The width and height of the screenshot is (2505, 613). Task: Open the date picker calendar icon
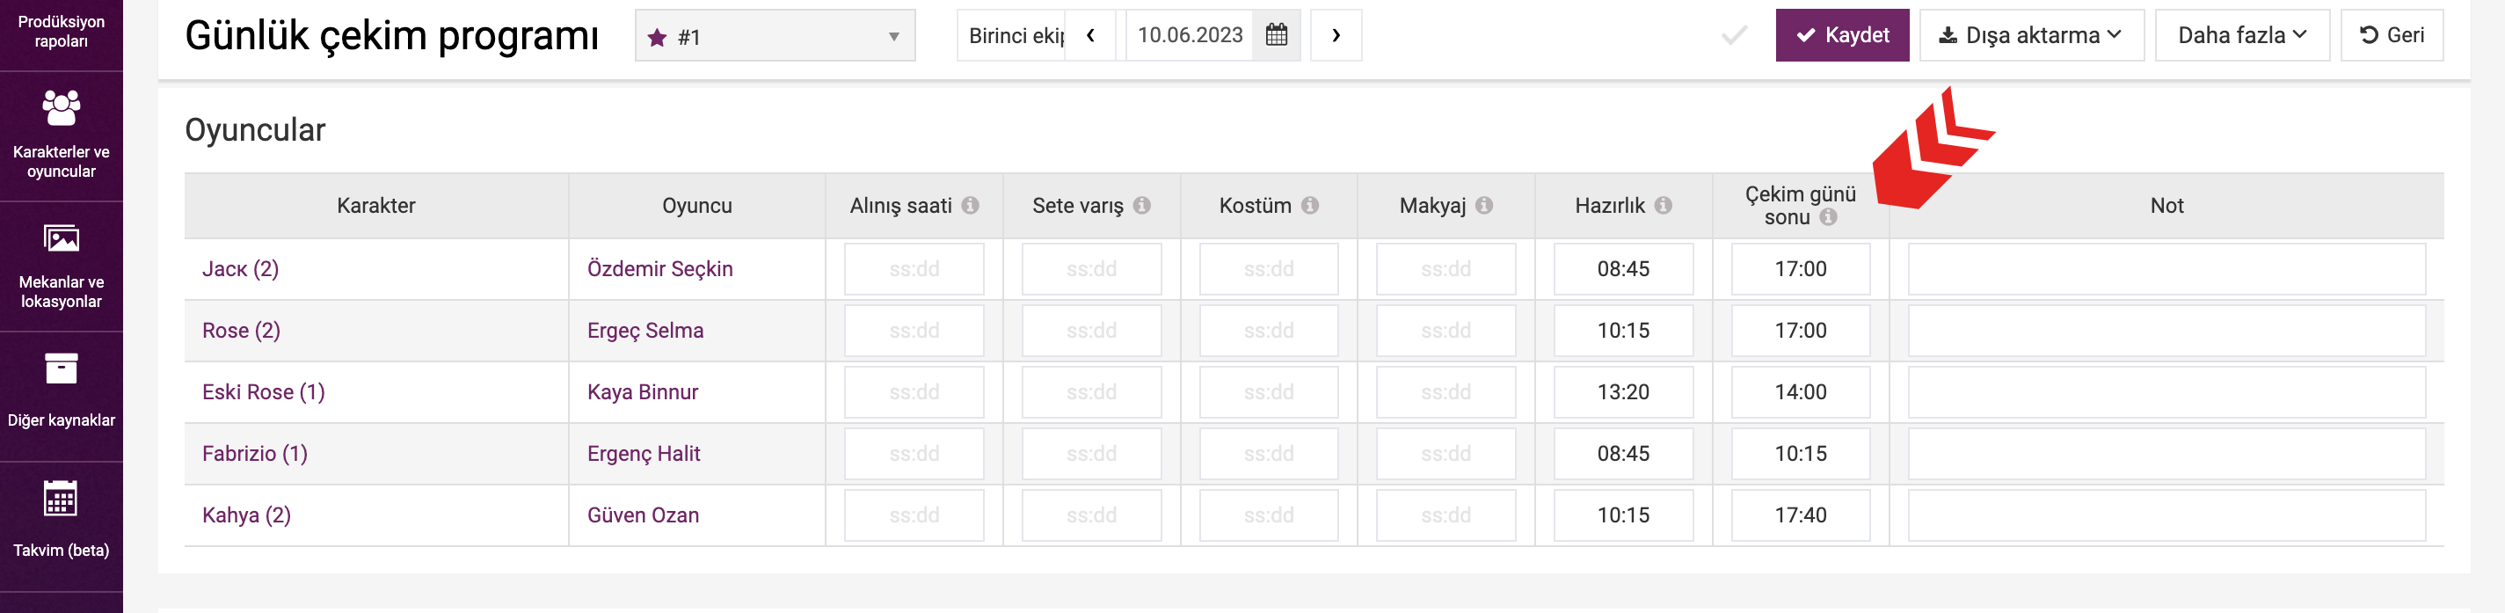coord(1276,36)
